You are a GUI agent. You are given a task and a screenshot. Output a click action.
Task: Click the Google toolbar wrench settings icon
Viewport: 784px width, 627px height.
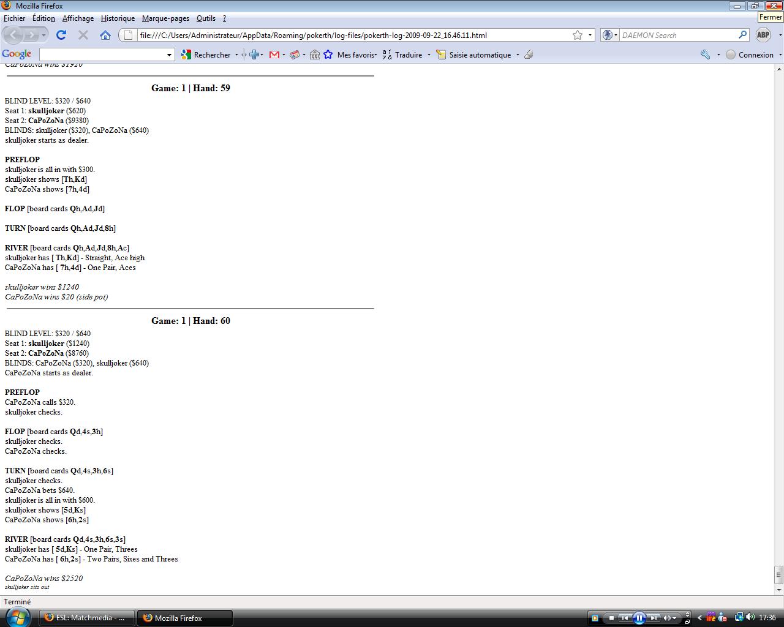tap(705, 54)
